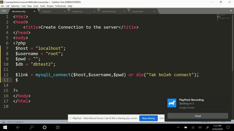Click the "dbtest2" string on line 10
The image size is (234, 131).
(42, 64)
